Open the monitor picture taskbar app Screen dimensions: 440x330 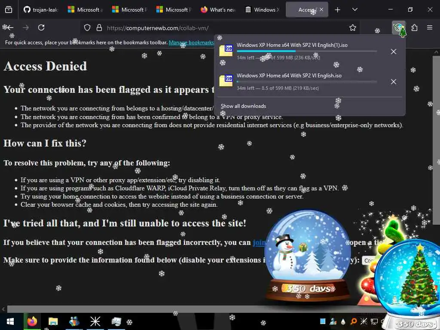pos(116,321)
